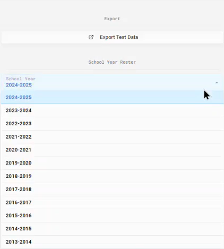Click the selected 2024-2025 value in field
The height and width of the screenshot is (249, 224).
tap(19, 85)
